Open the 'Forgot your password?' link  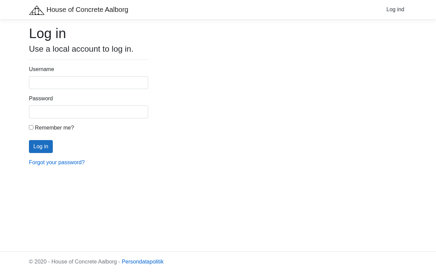coord(57,163)
